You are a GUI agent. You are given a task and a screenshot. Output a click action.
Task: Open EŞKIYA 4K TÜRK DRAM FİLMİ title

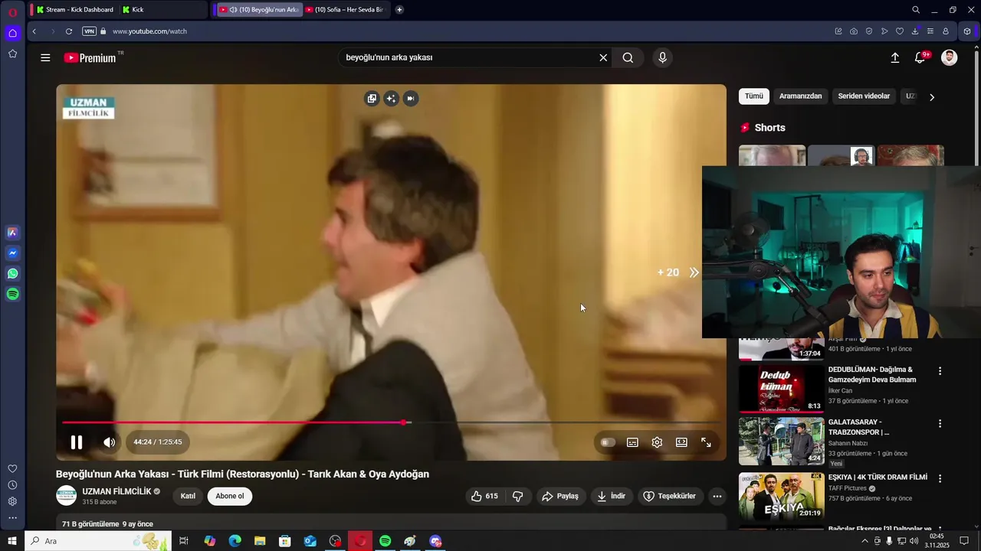pos(878,478)
